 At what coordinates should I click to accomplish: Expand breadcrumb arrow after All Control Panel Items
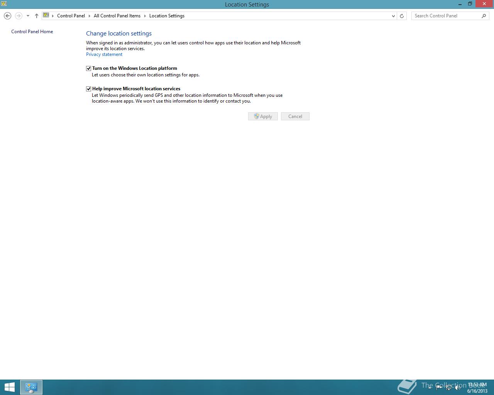click(145, 16)
